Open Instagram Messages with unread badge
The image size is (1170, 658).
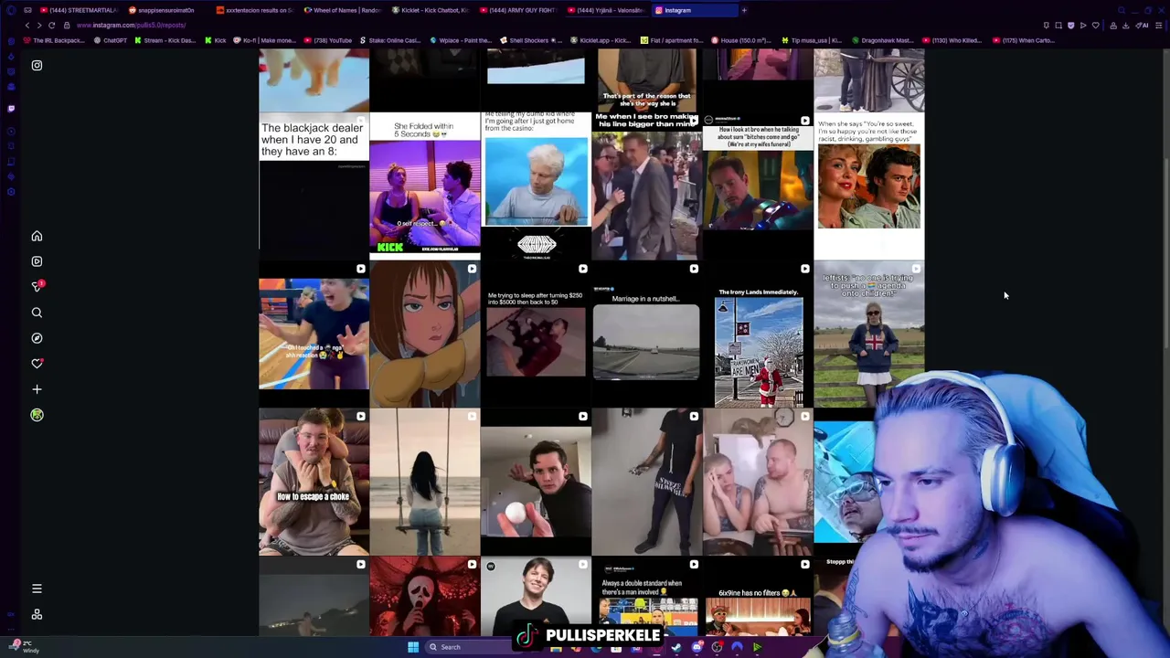[37, 287]
